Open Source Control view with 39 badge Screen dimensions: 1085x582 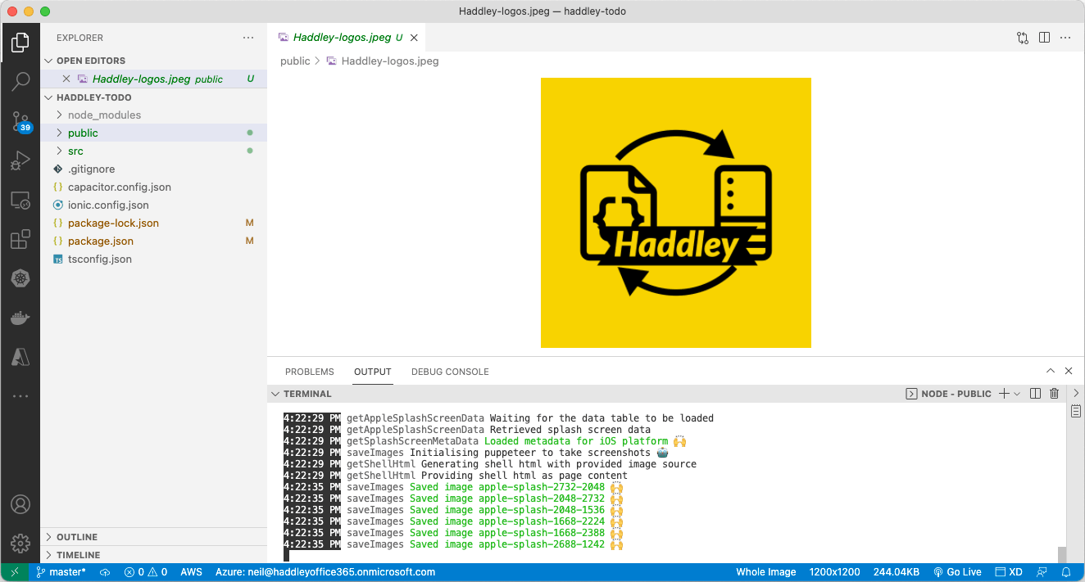tap(20, 121)
